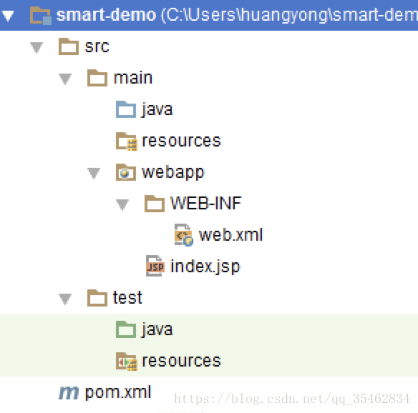The height and width of the screenshot is (413, 418).
Task: Click the Maven m icon beside pom.xml
Action: (69, 393)
